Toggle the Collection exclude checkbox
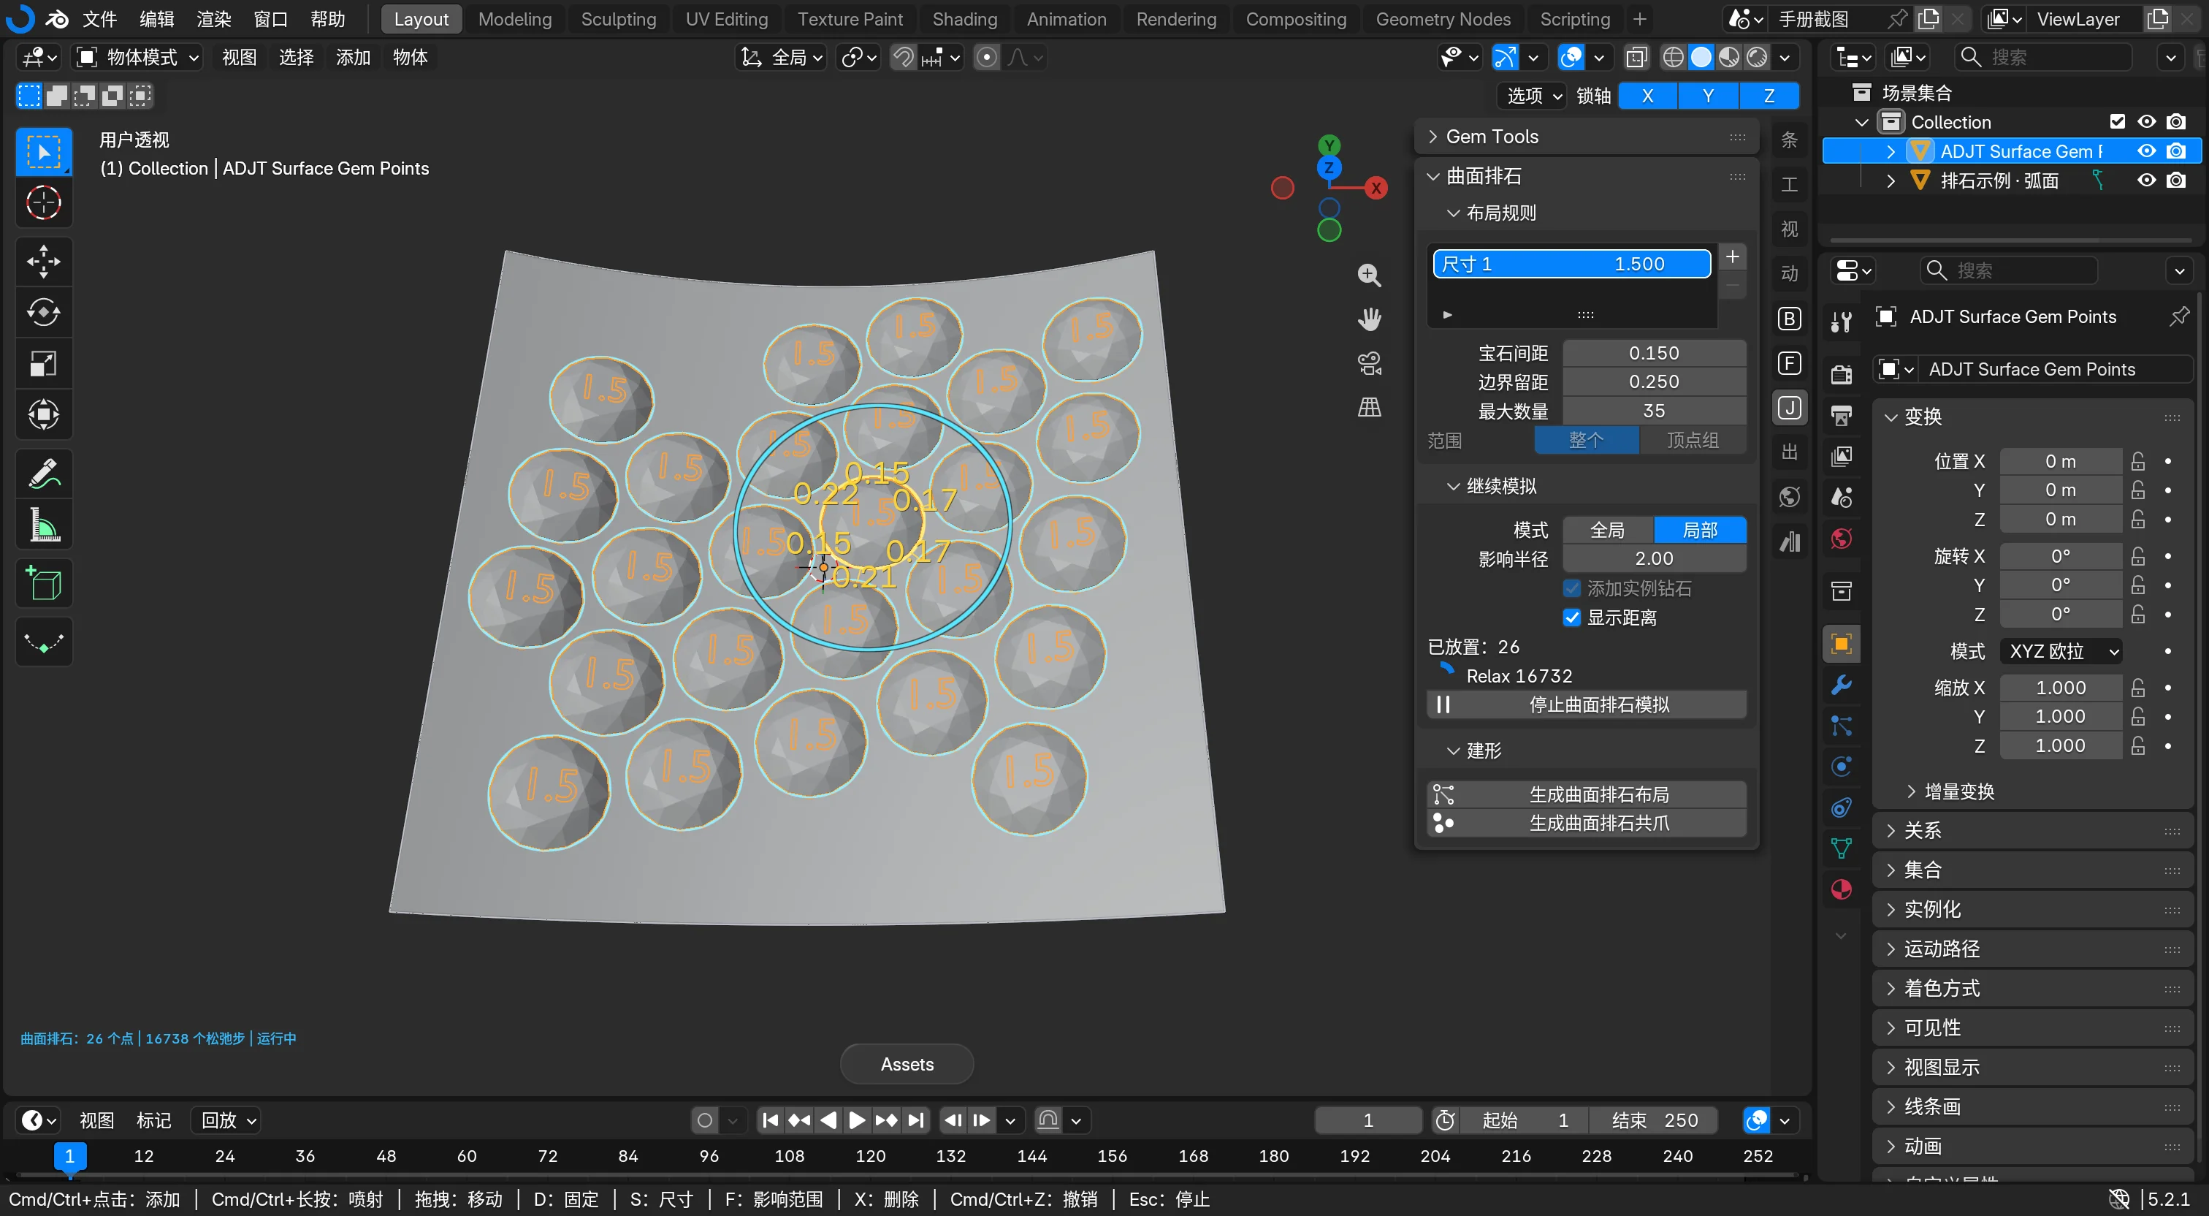 [2117, 122]
